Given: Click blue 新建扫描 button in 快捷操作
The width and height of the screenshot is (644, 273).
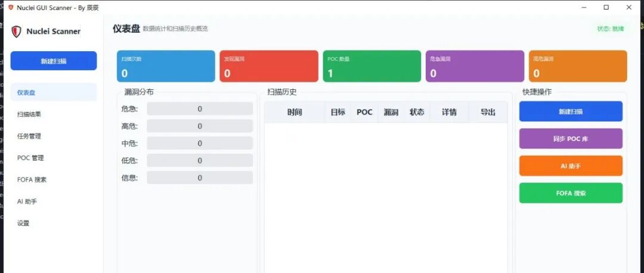Looking at the screenshot, I should 571,111.
